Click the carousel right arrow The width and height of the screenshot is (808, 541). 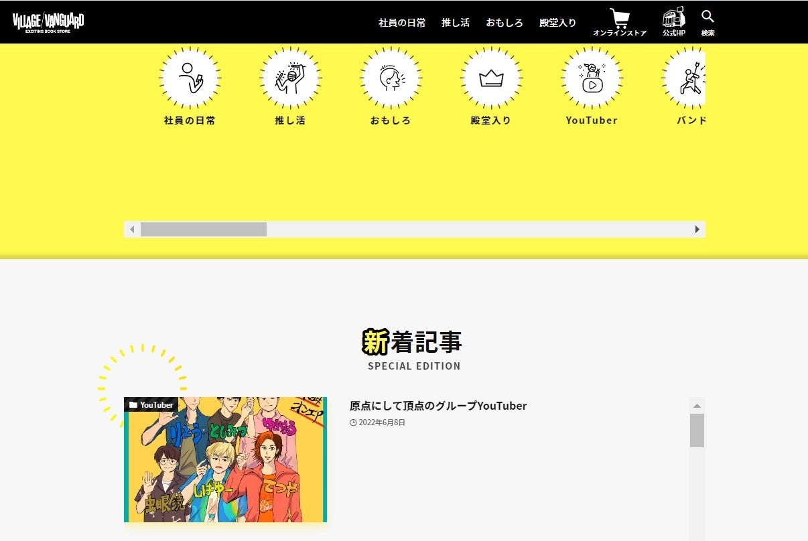pyautogui.click(x=697, y=229)
